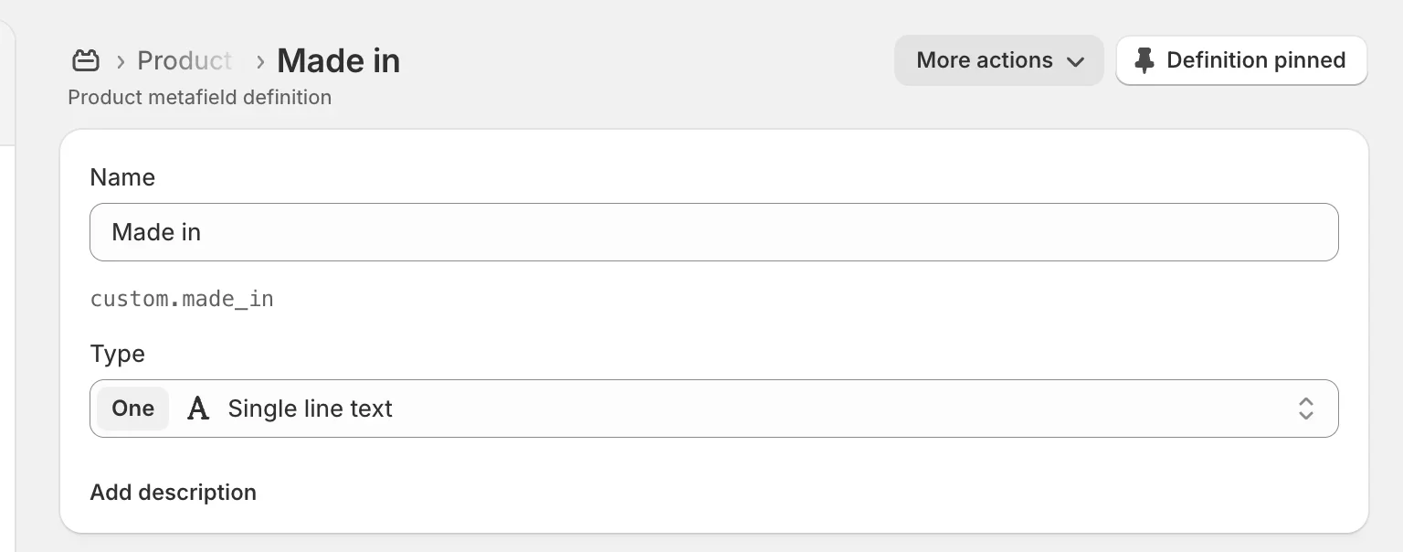Click the Definition pinned button

(1241, 59)
